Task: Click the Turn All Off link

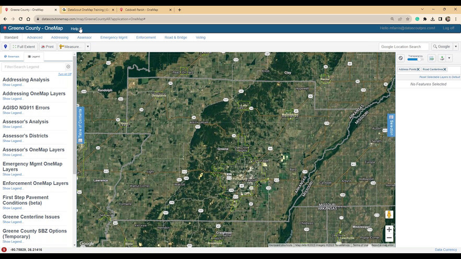Action: [x=65, y=74]
